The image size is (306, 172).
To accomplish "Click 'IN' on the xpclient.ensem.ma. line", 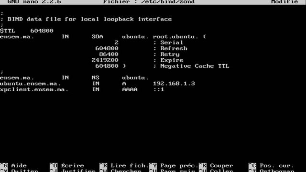I will point(96,89).
